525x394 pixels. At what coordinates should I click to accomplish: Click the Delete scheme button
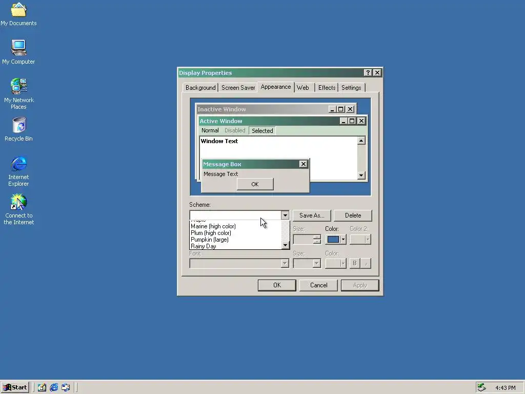(x=353, y=215)
